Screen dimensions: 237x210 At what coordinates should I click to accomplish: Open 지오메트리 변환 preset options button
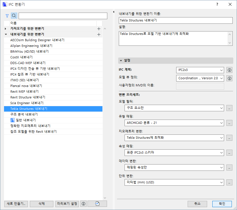coord(229,138)
